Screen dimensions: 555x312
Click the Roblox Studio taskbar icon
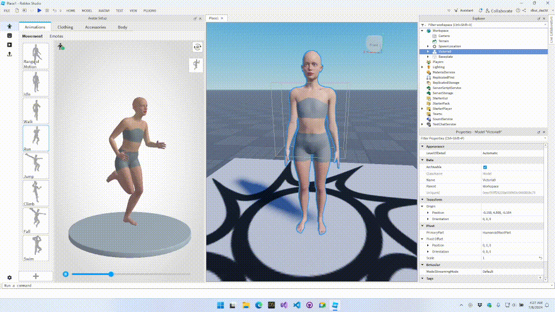335,305
